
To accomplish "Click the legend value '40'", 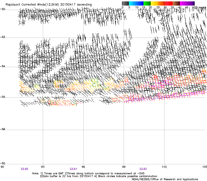I will pyautogui.click(x=180, y=8).
